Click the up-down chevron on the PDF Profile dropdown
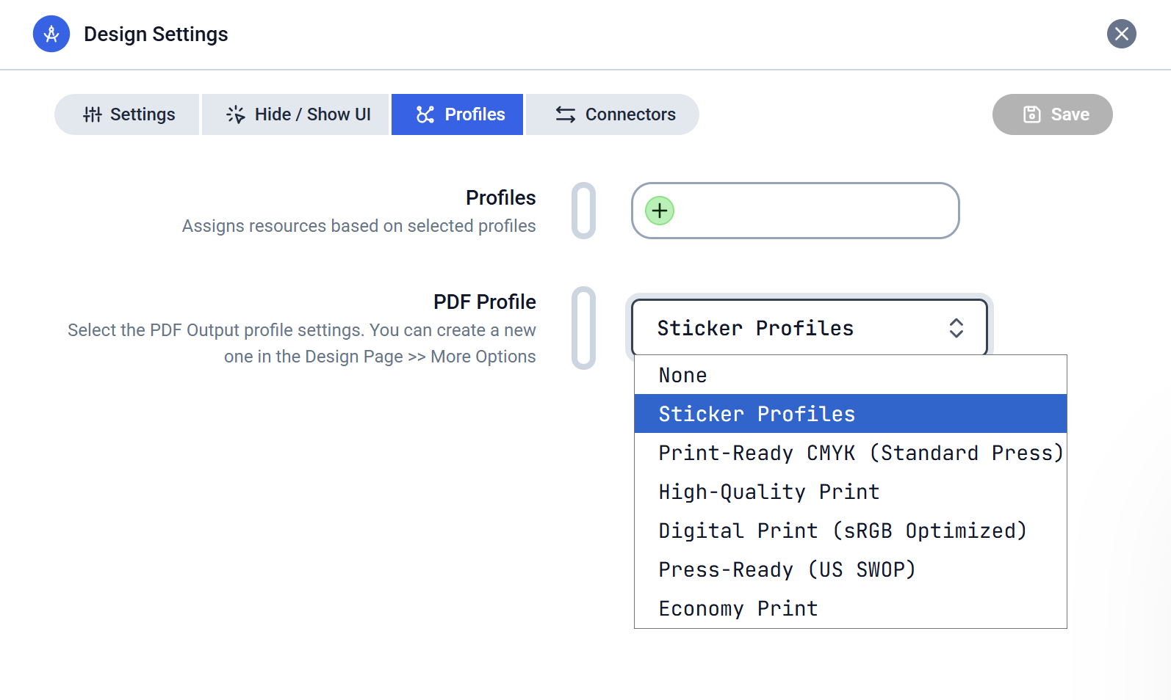This screenshot has height=700, width=1171. pyautogui.click(x=956, y=328)
